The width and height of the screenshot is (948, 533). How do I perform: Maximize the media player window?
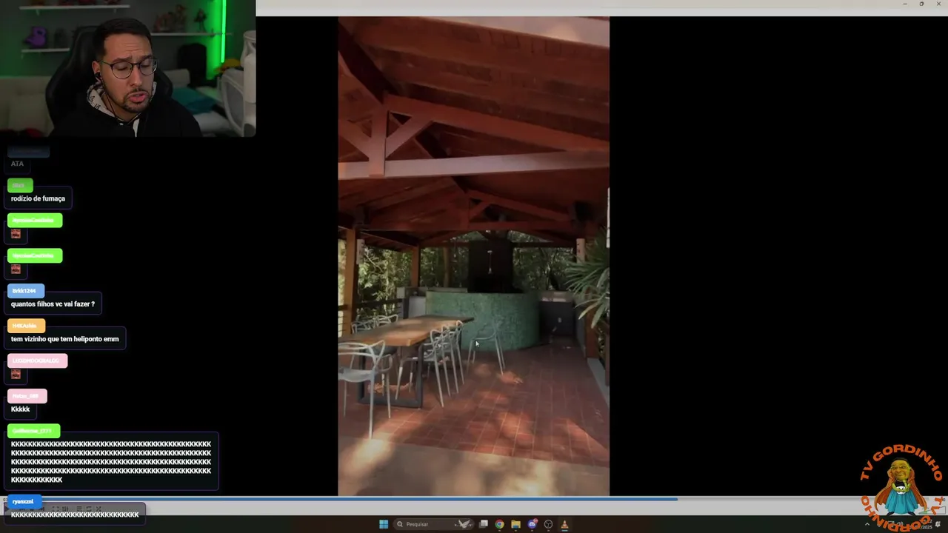point(921,4)
